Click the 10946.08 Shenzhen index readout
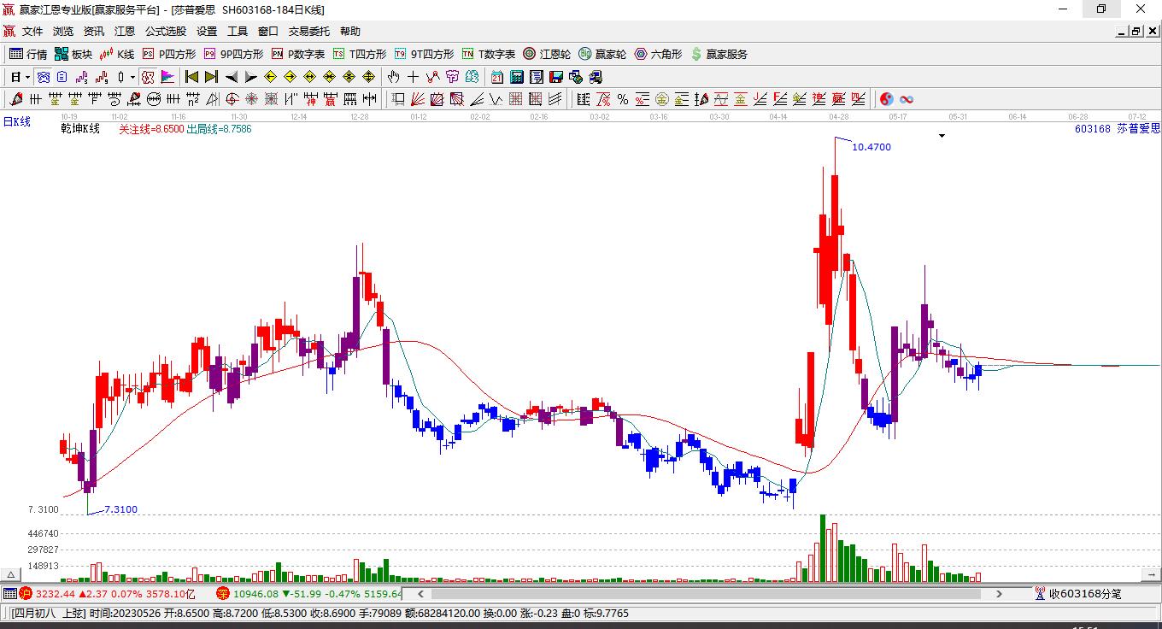The image size is (1162, 629). 256,594
